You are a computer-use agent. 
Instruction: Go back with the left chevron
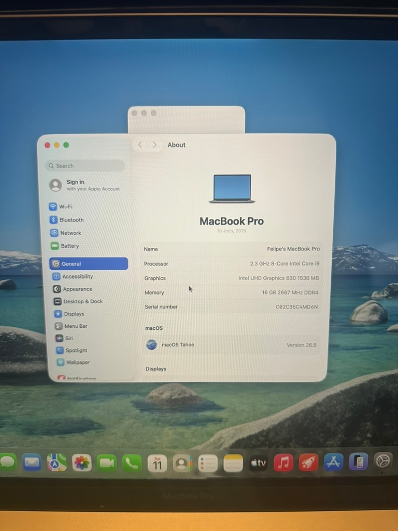140,145
